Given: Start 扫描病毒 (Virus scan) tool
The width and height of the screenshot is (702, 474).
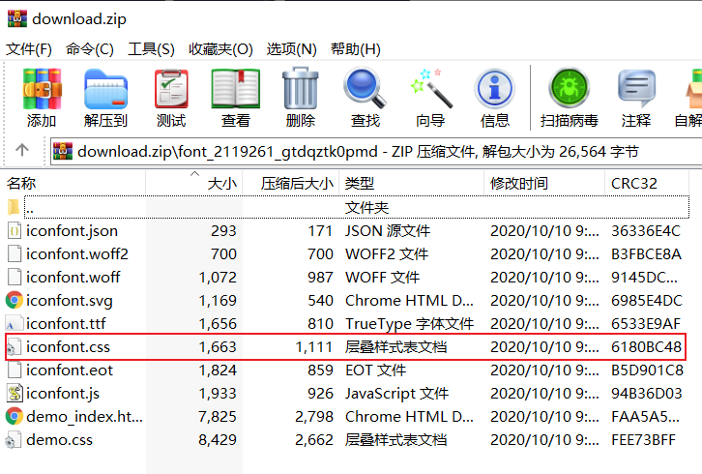Looking at the screenshot, I should (x=569, y=88).
